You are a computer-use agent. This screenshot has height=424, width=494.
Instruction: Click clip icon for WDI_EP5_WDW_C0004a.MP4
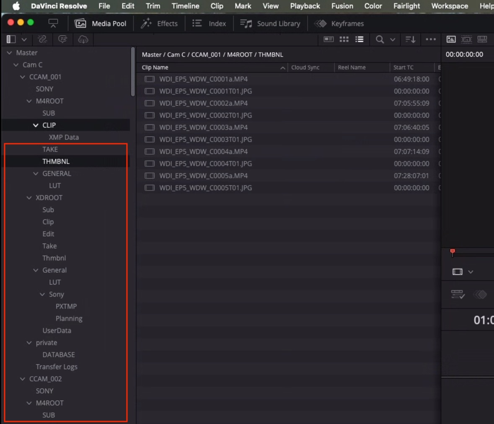(x=149, y=152)
